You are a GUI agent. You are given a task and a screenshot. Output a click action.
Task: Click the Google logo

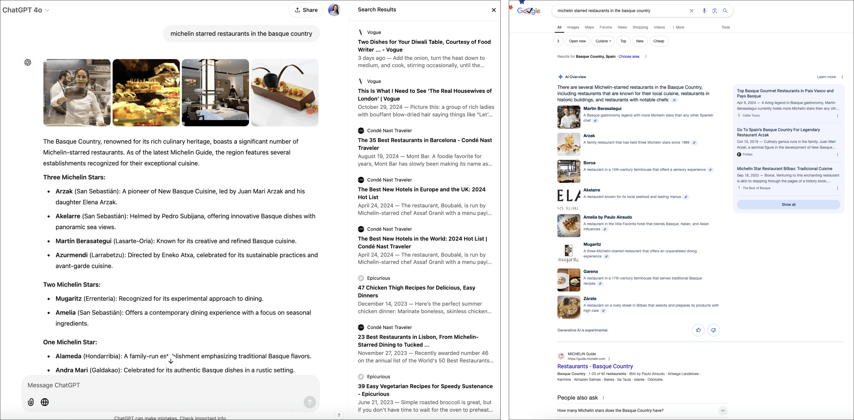pyautogui.click(x=529, y=11)
